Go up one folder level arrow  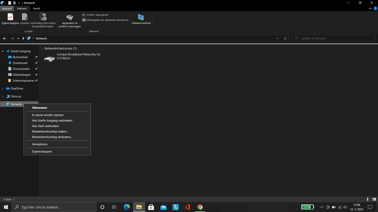tap(23, 39)
